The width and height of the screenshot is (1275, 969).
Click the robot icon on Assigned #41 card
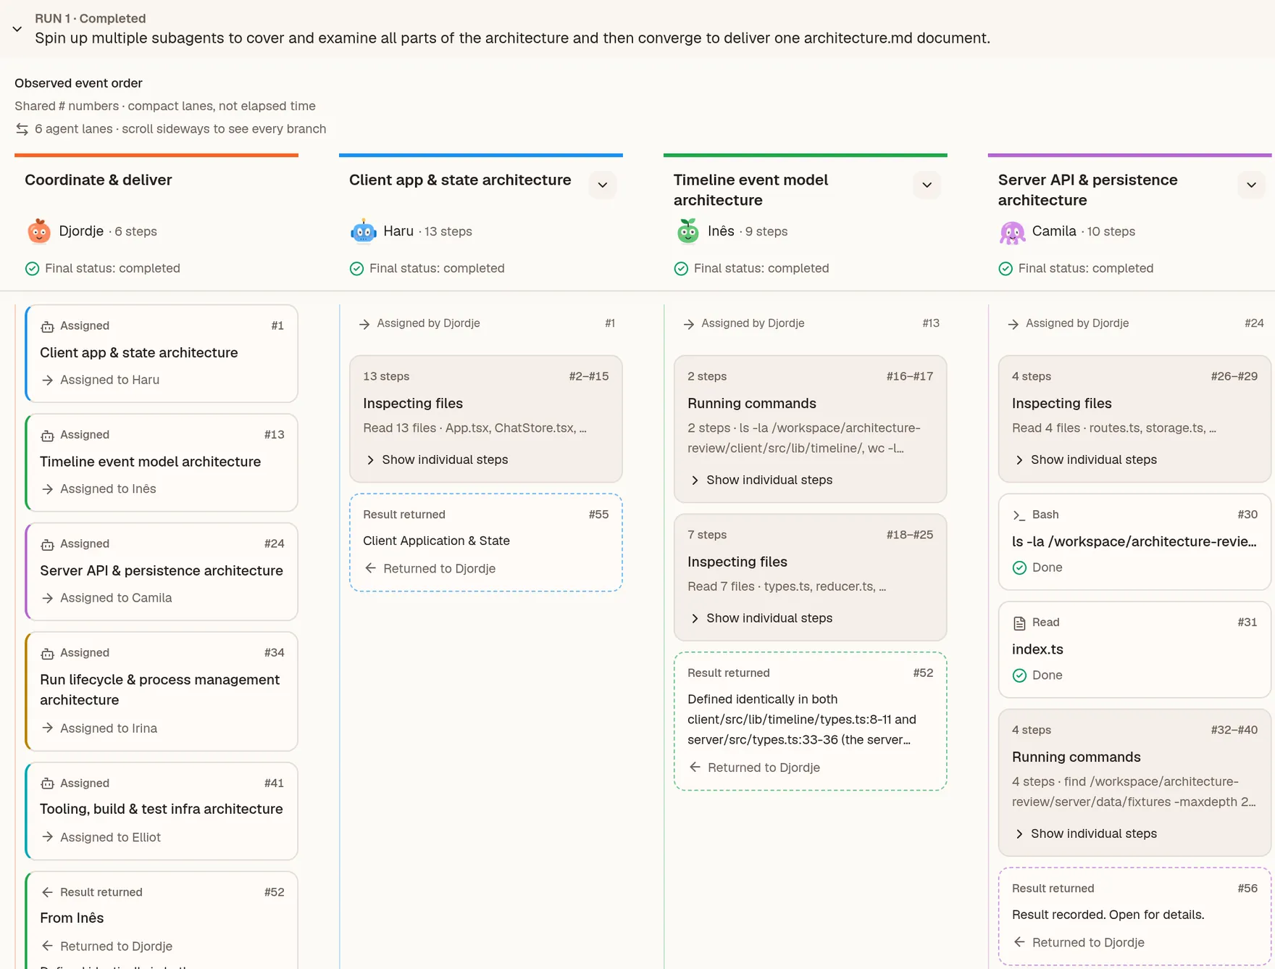coord(47,783)
